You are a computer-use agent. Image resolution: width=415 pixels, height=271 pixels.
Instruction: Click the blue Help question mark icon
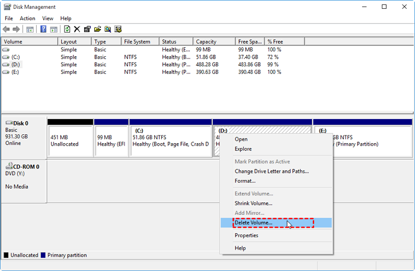pyautogui.click(x=43, y=29)
